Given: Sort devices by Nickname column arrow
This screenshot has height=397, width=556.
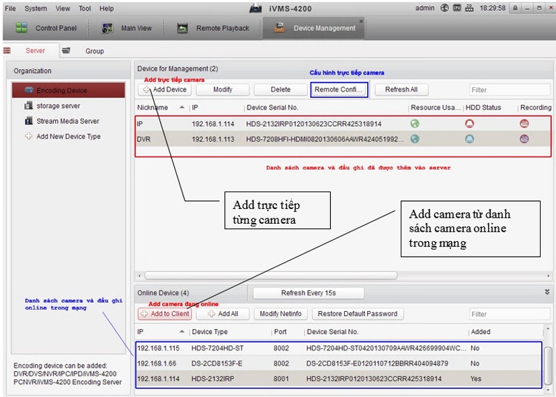Looking at the screenshot, I should pyautogui.click(x=182, y=107).
